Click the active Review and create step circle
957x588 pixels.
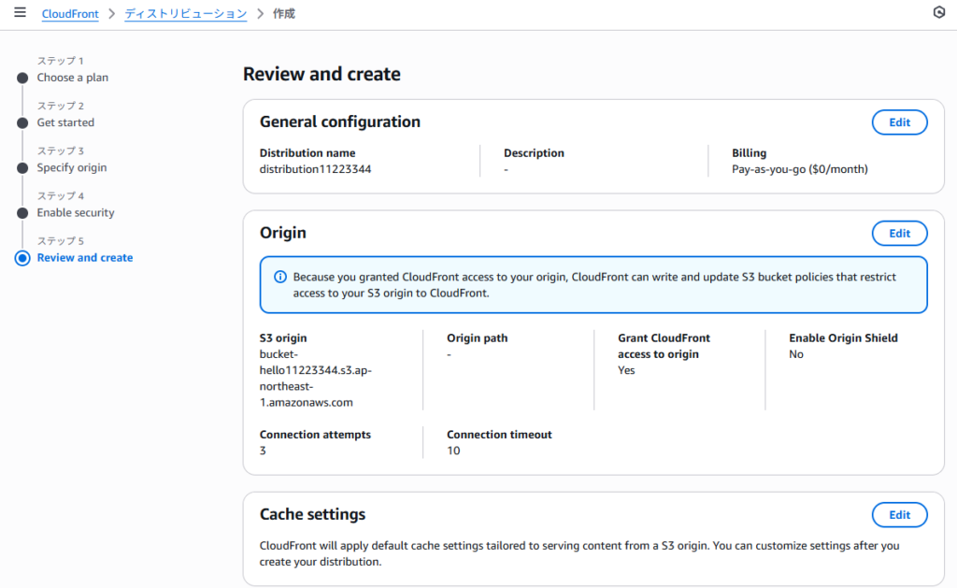click(x=22, y=258)
